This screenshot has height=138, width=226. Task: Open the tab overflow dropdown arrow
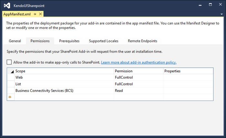(221, 14)
